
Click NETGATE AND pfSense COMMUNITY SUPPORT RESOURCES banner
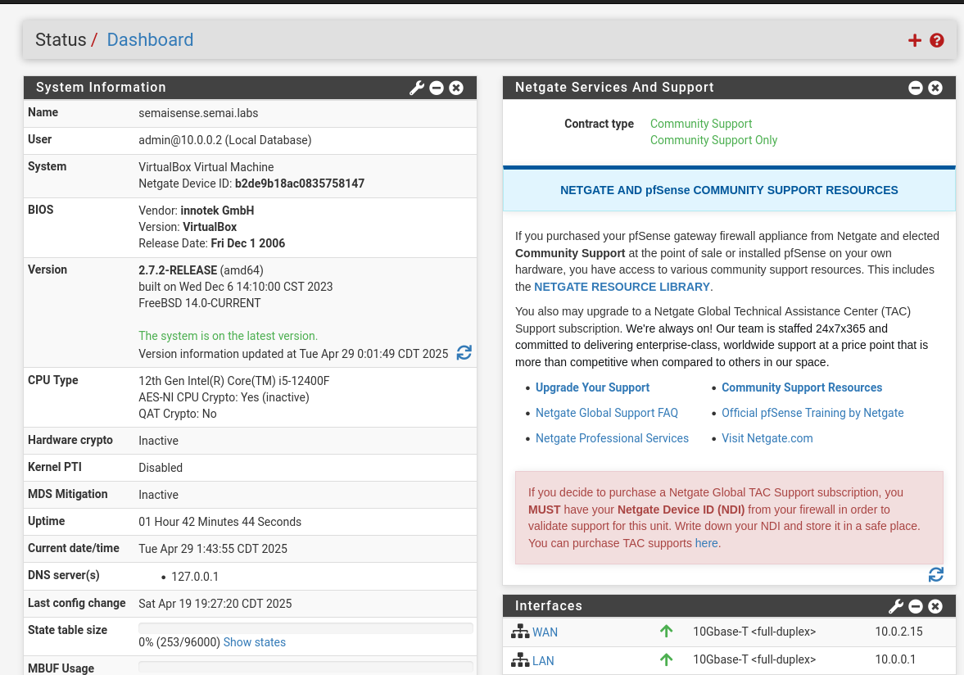(x=729, y=190)
